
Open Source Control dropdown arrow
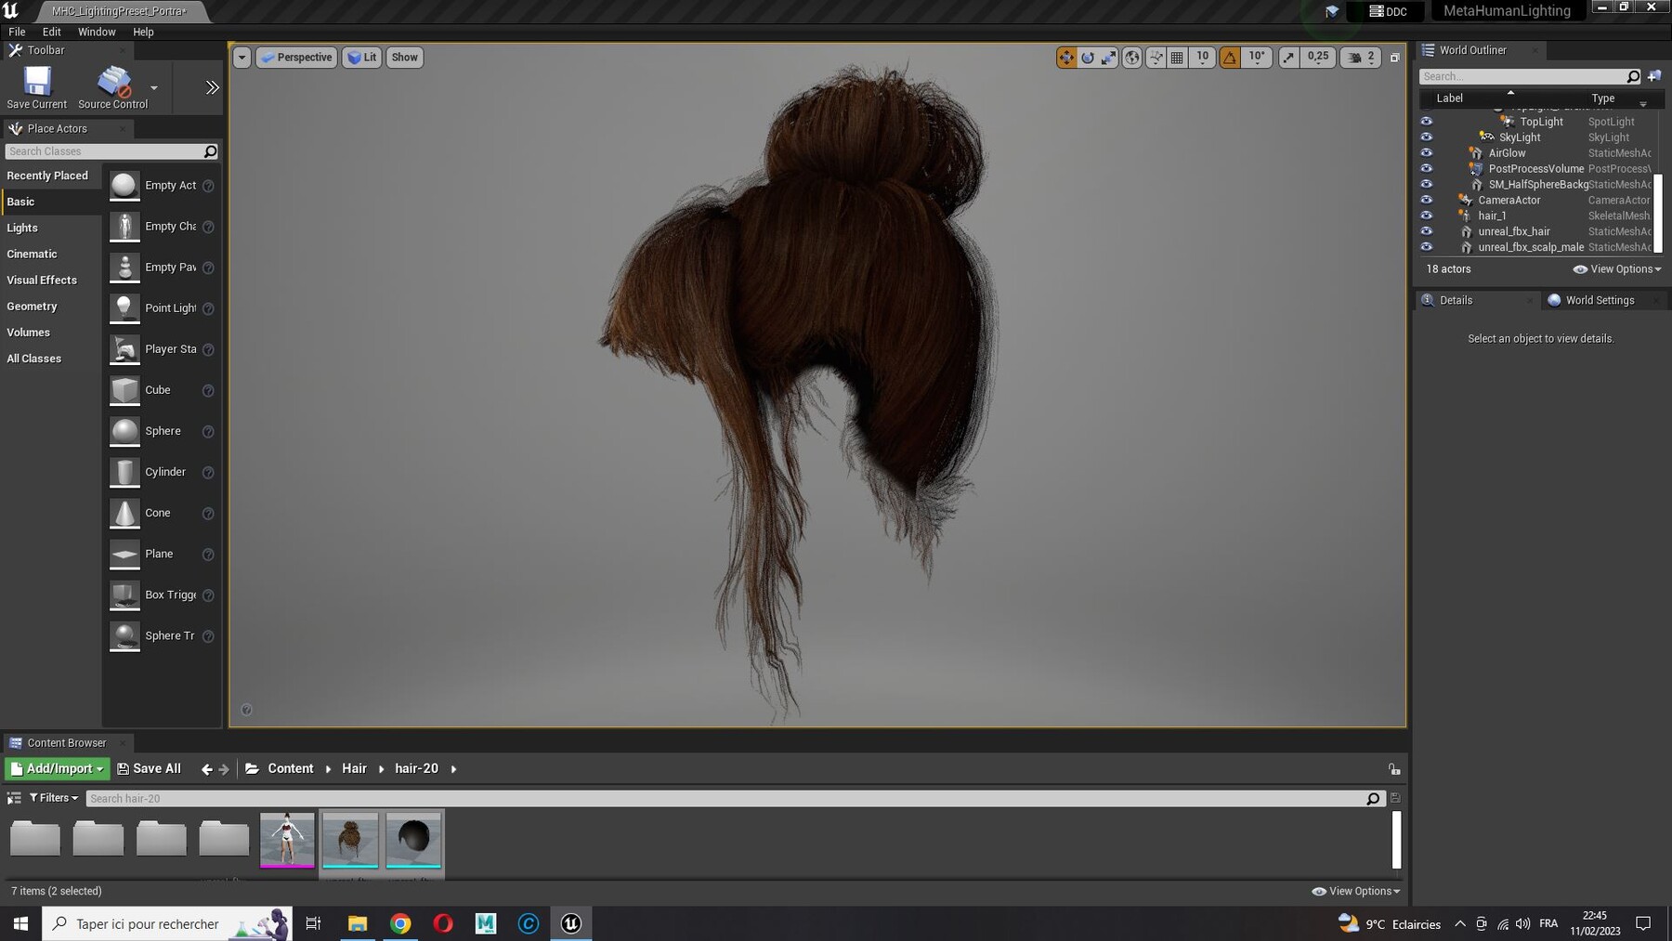click(154, 88)
